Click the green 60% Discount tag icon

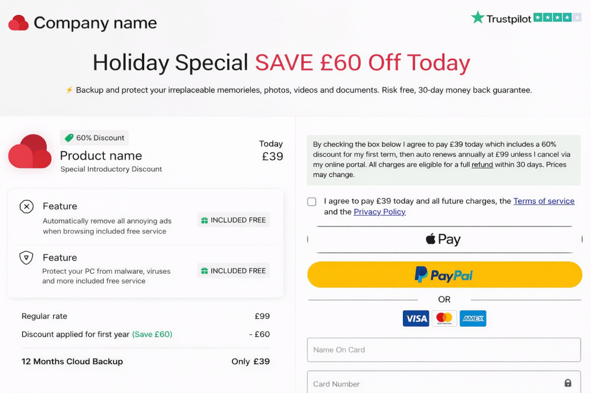point(69,138)
